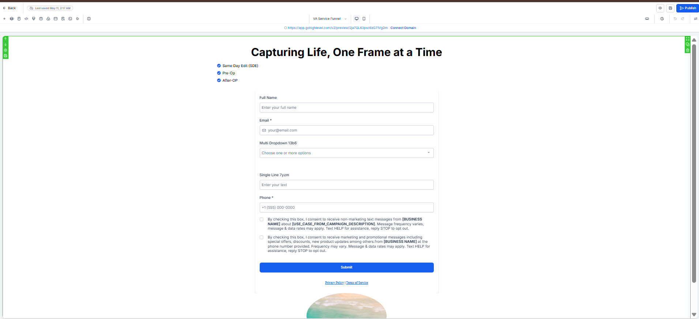The image size is (699, 319).
Task: Click the Publish button
Action: (x=688, y=8)
